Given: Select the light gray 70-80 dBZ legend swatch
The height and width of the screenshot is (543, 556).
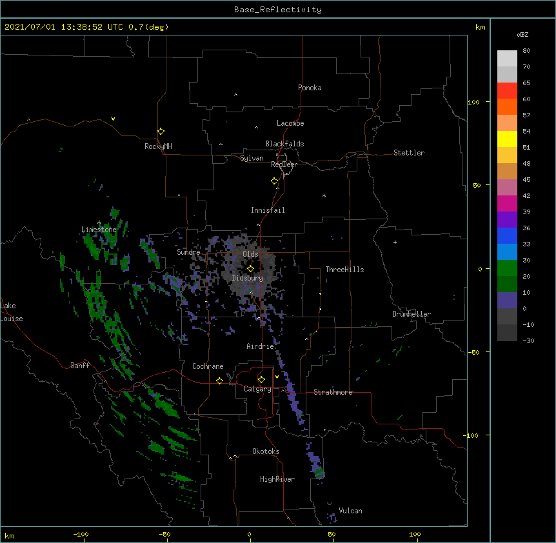Looking at the screenshot, I should pos(507,58).
